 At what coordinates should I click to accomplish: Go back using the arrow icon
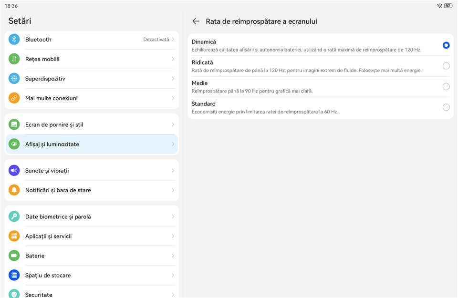pyautogui.click(x=196, y=21)
